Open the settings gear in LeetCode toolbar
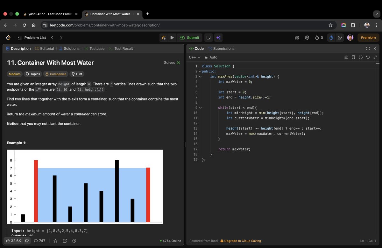This screenshot has width=382, height=248. click(x=307, y=38)
